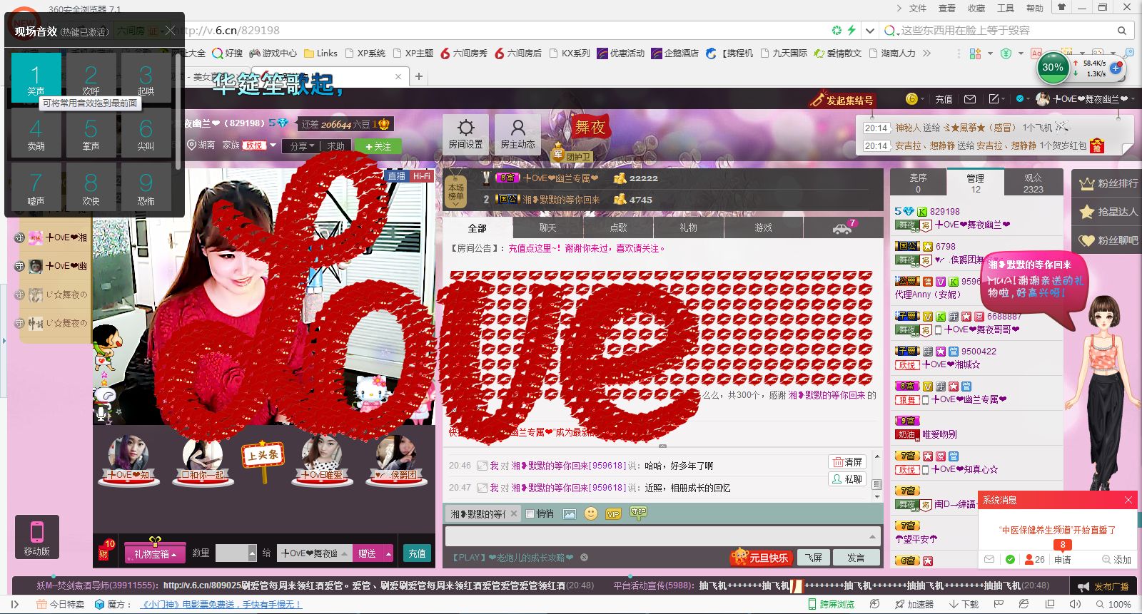1142x614 pixels.
Task: Click the 30% memory accelerator ball
Action: click(x=1053, y=68)
